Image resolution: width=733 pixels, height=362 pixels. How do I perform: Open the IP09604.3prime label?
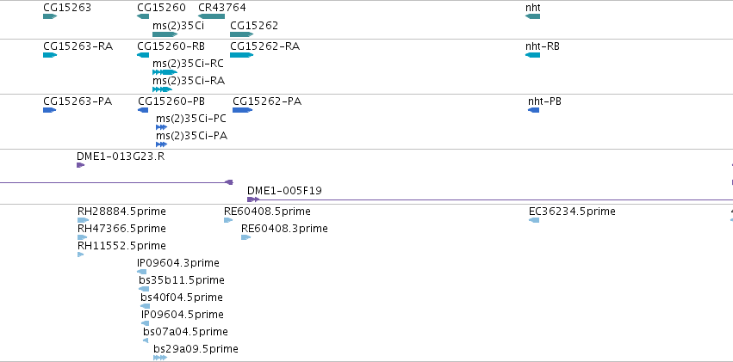(178, 263)
